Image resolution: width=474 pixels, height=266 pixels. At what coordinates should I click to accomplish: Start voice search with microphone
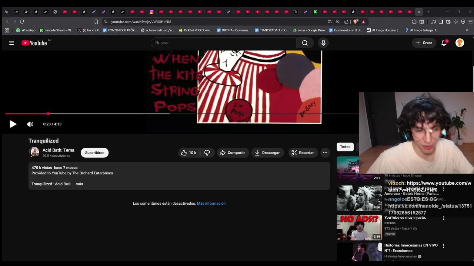click(x=323, y=43)
